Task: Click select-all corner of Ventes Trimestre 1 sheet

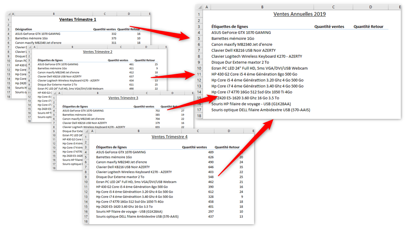Action: coord(9,14)
